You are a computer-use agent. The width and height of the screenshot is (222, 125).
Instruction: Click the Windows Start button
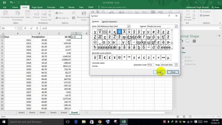click(x=4, y=122)
